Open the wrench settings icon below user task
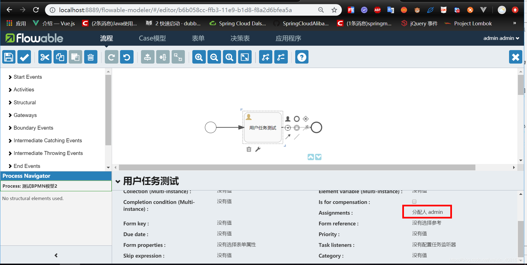The image size is (527, 265). (x=257, y=149)
